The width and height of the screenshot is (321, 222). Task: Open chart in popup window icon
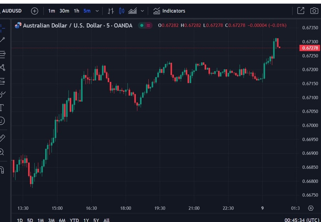301,11
